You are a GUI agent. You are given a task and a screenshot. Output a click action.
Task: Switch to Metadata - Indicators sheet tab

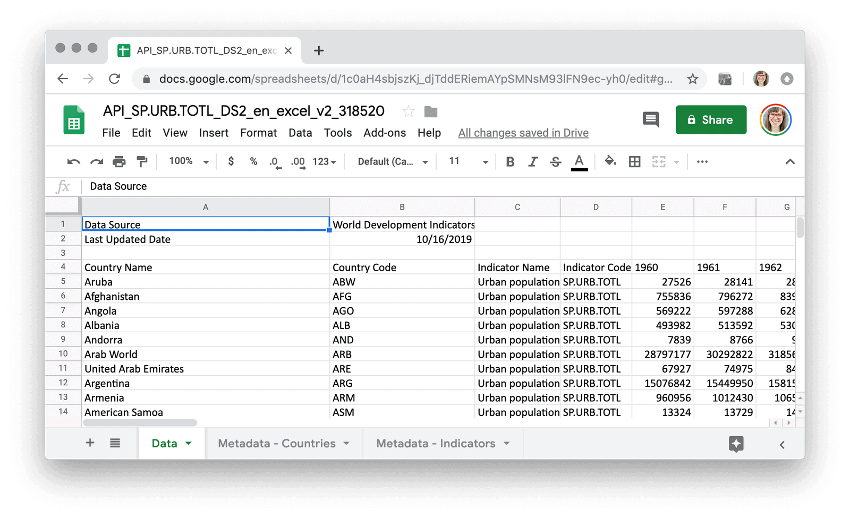pos(436,443)
